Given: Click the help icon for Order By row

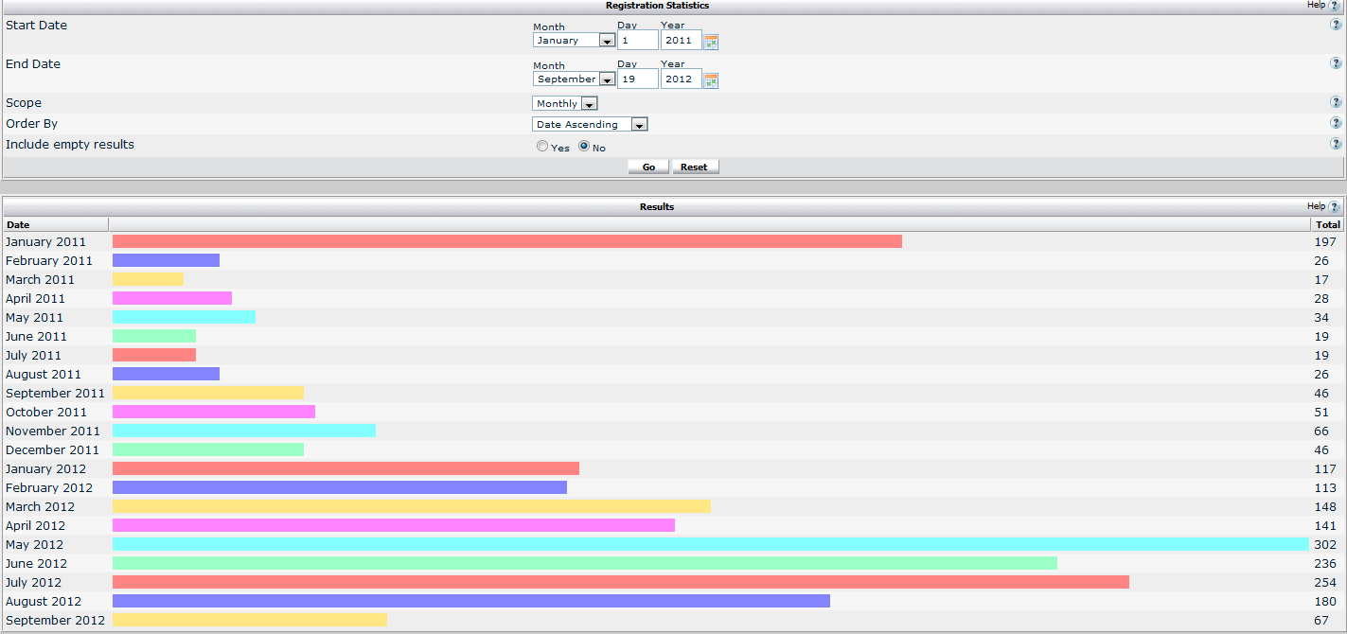Looking at the screenshot, I should tap(1336, 123).
